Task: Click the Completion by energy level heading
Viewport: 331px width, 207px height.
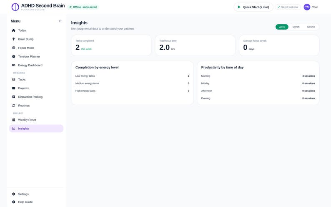Action: pos(97,67)
